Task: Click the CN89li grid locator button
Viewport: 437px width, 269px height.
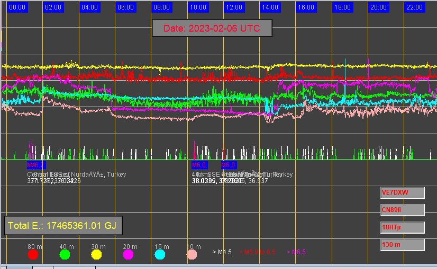Action: 403,210
